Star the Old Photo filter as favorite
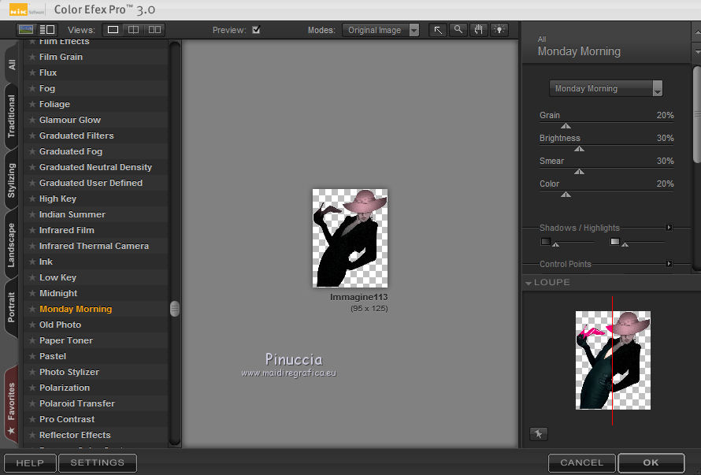Viewport: 701px width, 475px height. point(32,325)
